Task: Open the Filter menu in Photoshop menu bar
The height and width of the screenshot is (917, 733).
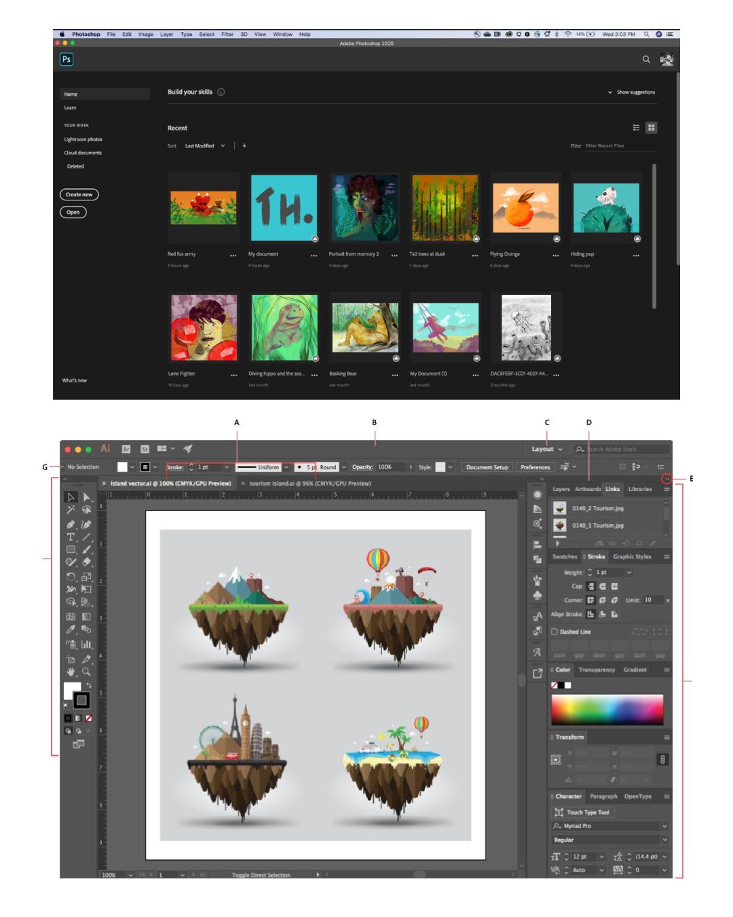Action: 227,34
